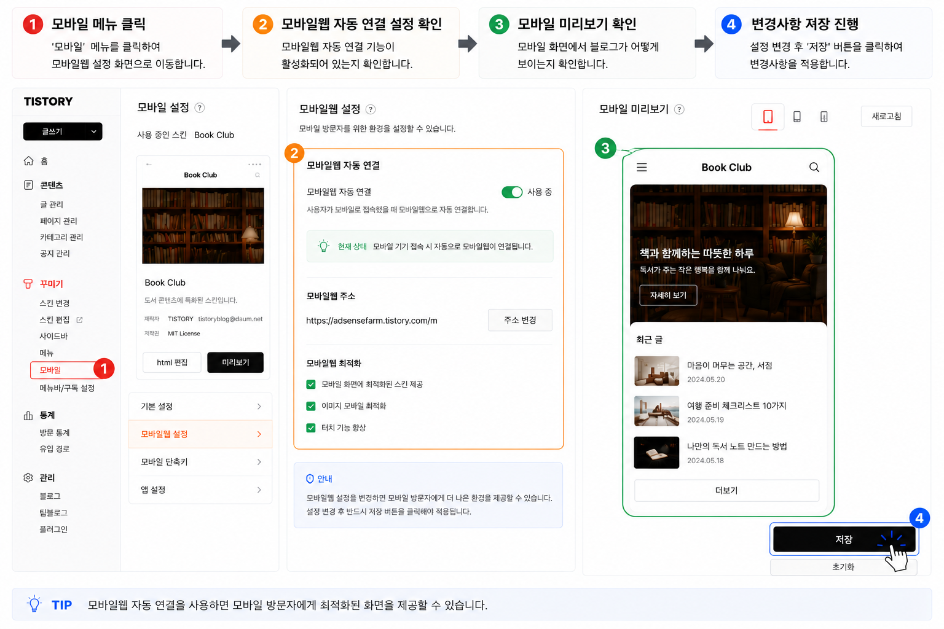944x629 pixels.
Task: Open the 마음이 머무는 공간, 서점 post thumbnail
Action: [656, 371]
